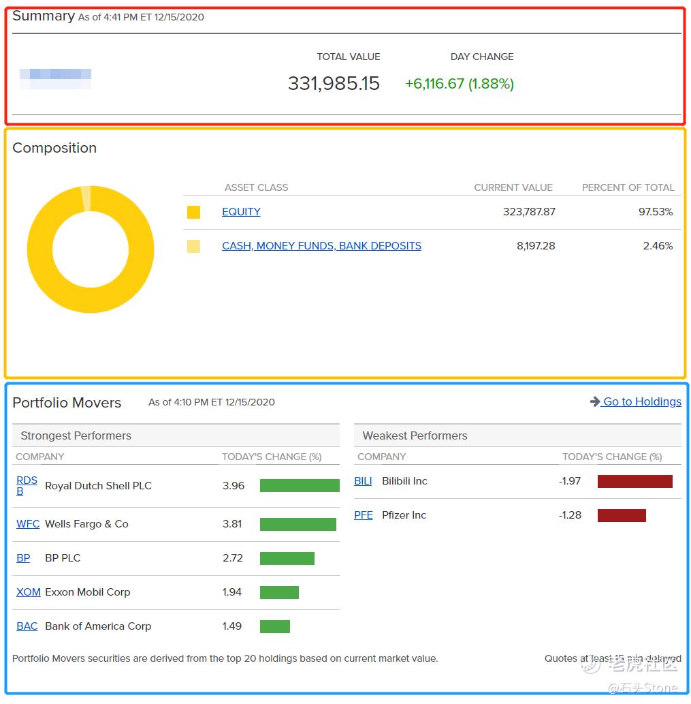Click the Weakest Performers COMPANY column header

[382, 457]
